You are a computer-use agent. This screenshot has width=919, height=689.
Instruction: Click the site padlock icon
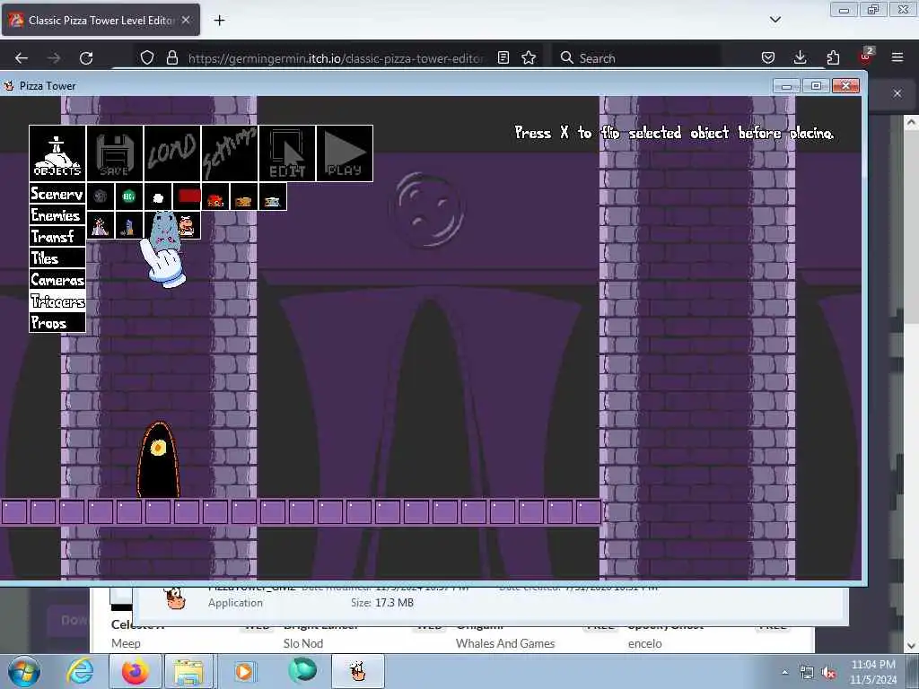[x=171, y=58]
